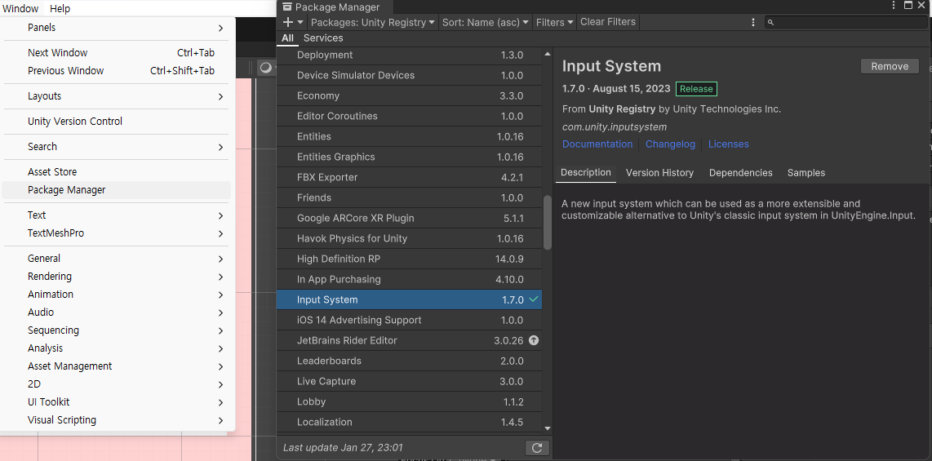Expand the UI Toolkit submenu
Screen dimensions: 932x461
coord(118,402)
